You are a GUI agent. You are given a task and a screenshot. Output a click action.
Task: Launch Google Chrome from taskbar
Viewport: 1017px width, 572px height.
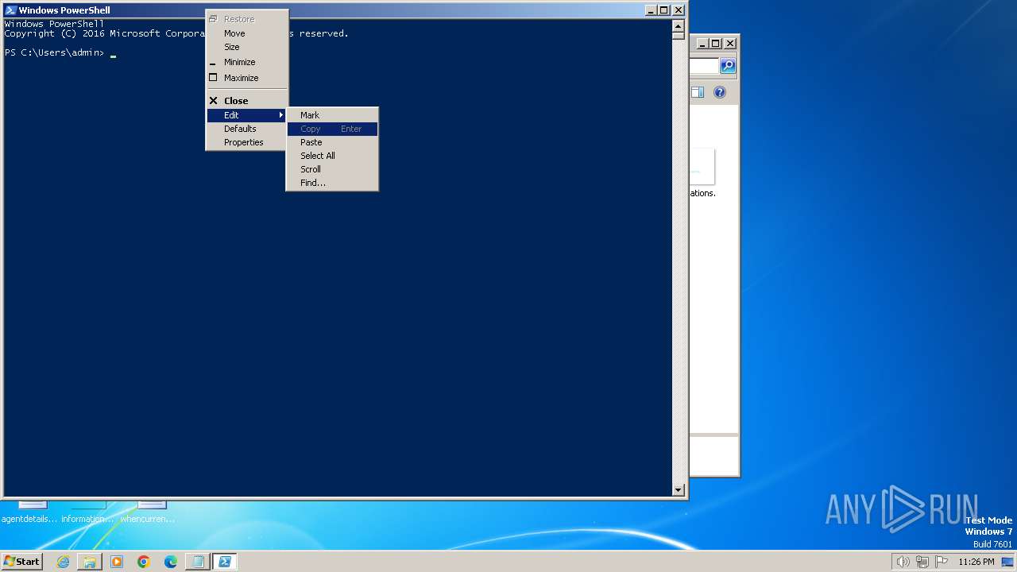[x=144, y=562]
